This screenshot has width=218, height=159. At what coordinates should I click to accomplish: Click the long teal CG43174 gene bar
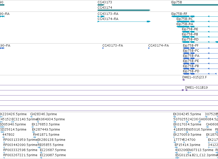124,10
